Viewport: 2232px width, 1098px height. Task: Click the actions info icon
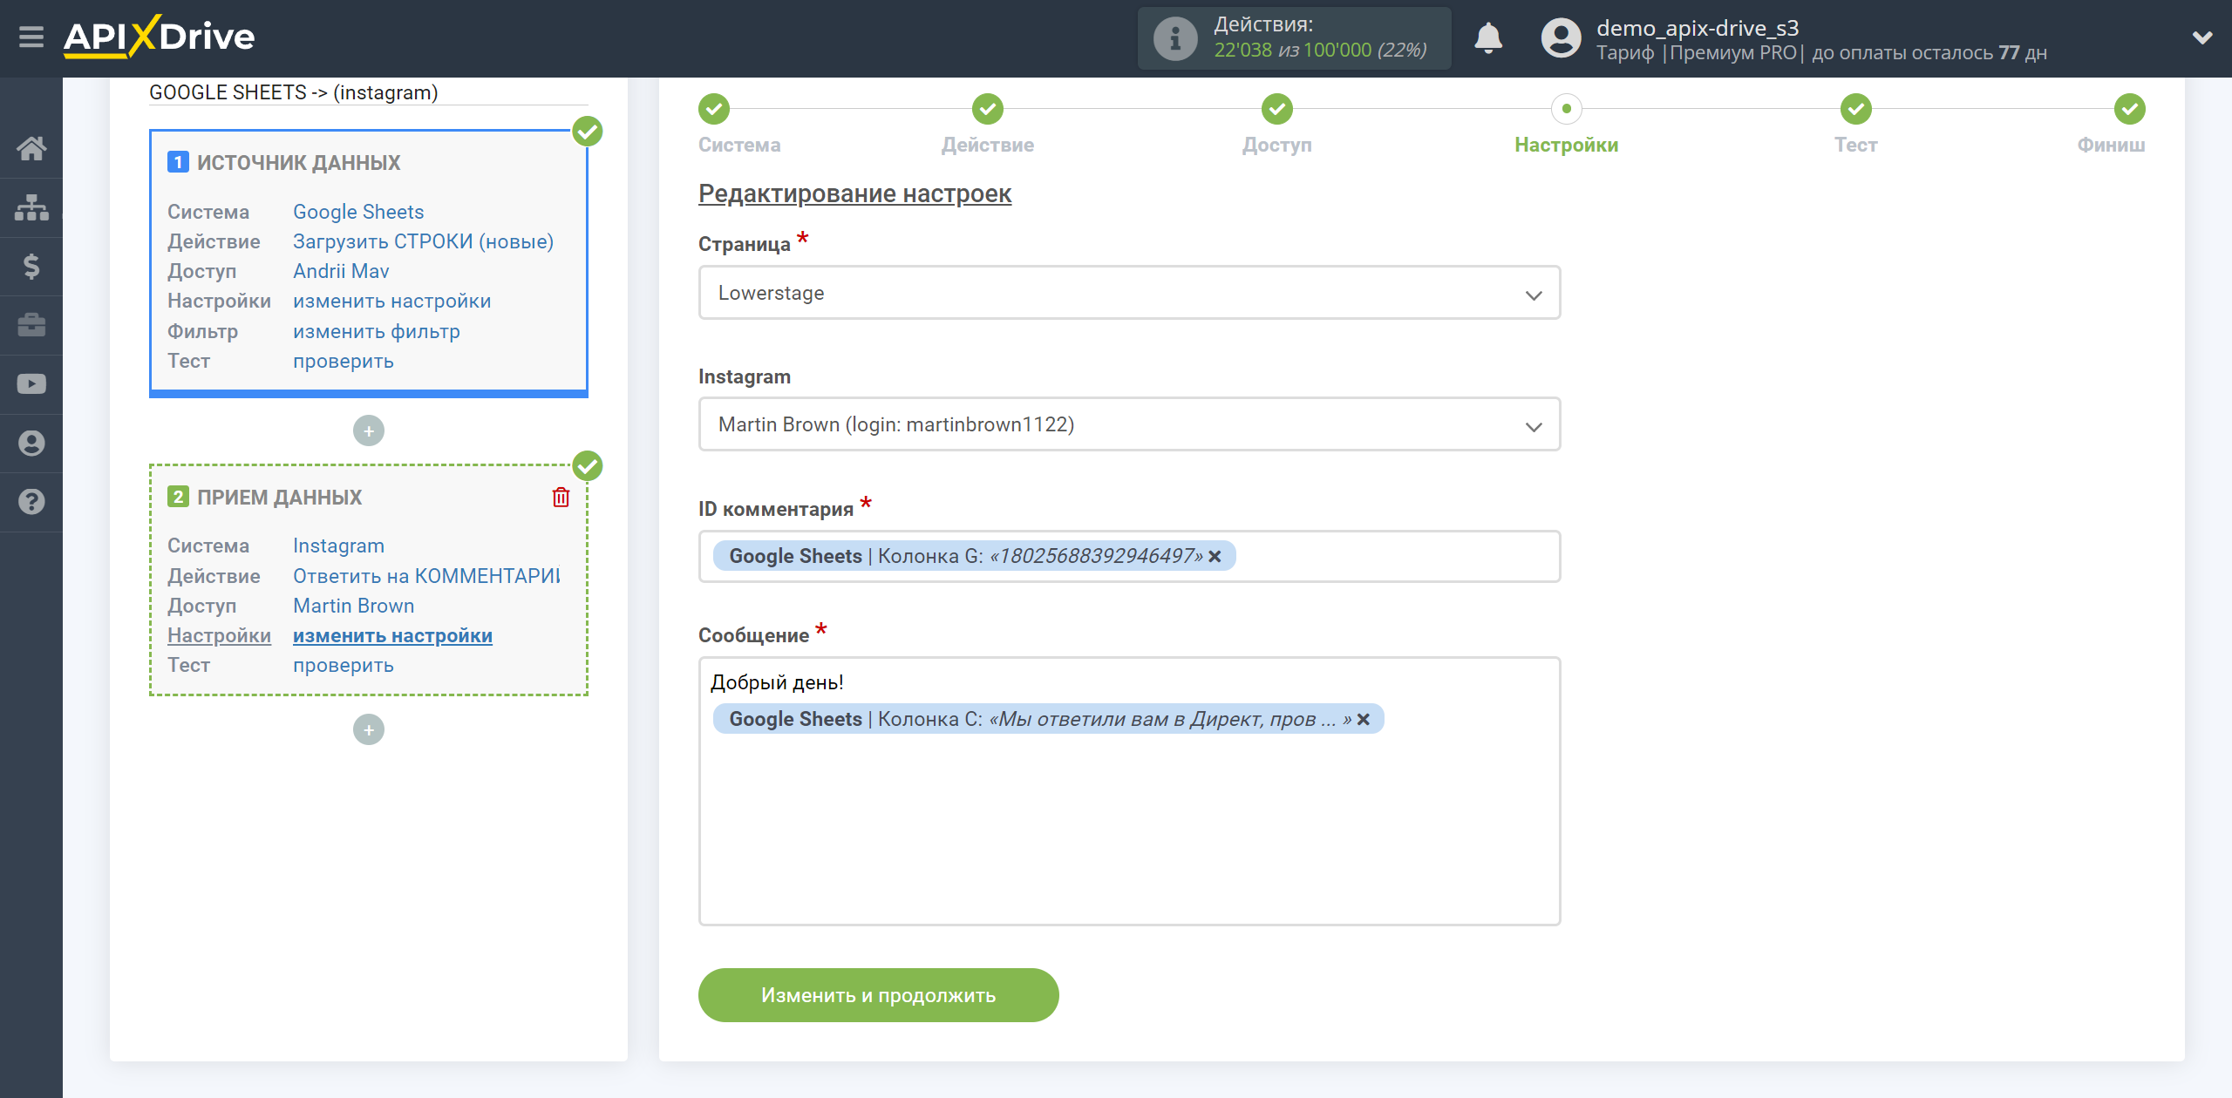1175,38
